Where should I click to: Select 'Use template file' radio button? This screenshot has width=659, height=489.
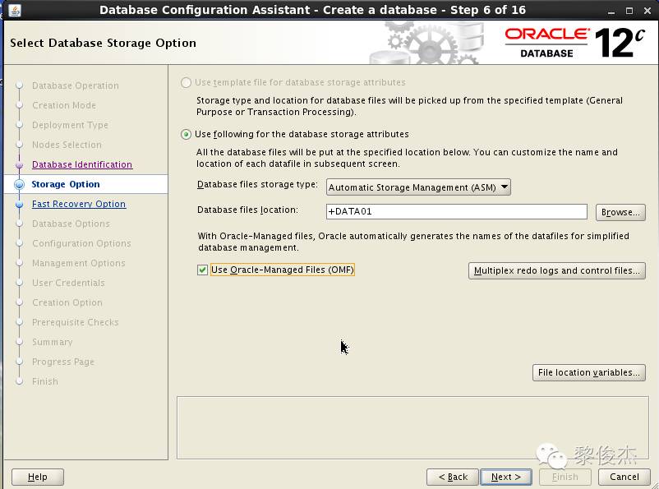tap(186, 82)
